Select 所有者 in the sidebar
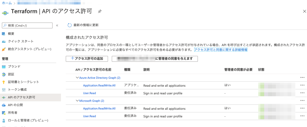This screenshot has height=127, width=307. (x=13, y=113)
